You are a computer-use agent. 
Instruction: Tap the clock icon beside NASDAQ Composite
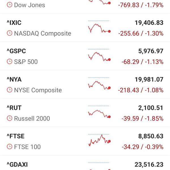[x=10, y=33]
